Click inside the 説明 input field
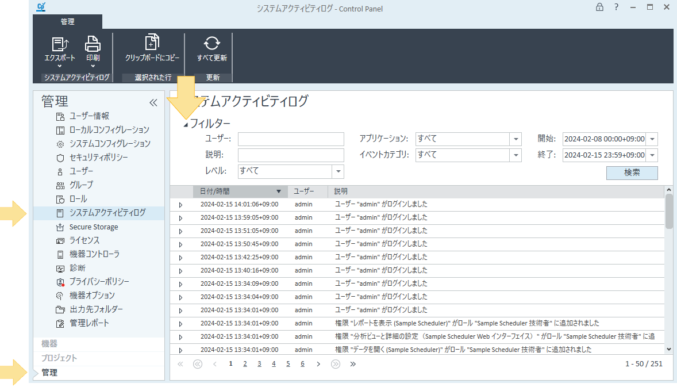 tap(291, 155)
